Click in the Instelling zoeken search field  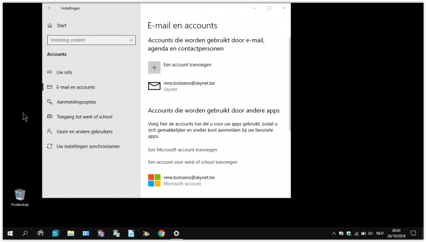point(88,40)
